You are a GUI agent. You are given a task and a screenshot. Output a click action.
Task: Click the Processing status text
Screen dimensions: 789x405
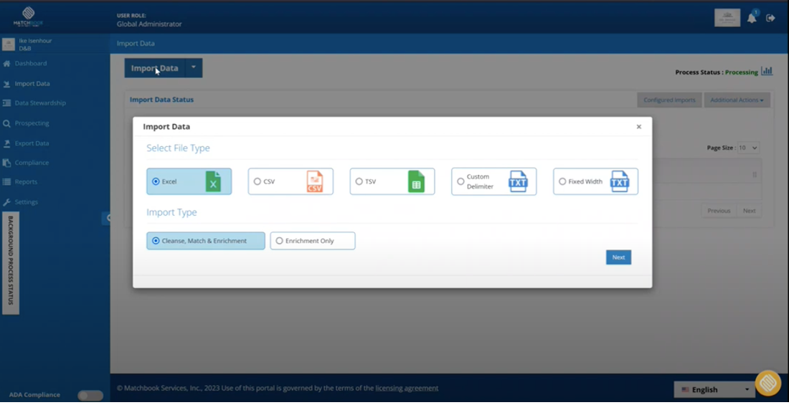click(741, 72)
